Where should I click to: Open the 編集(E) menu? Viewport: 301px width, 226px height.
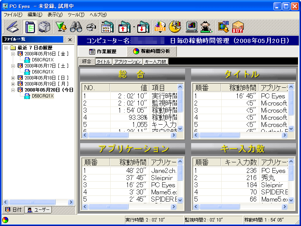pyautogui.click(x=35, y=15)
